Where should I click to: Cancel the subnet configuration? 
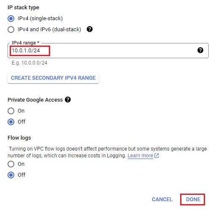pyautogui.click(x=162, y=199)
